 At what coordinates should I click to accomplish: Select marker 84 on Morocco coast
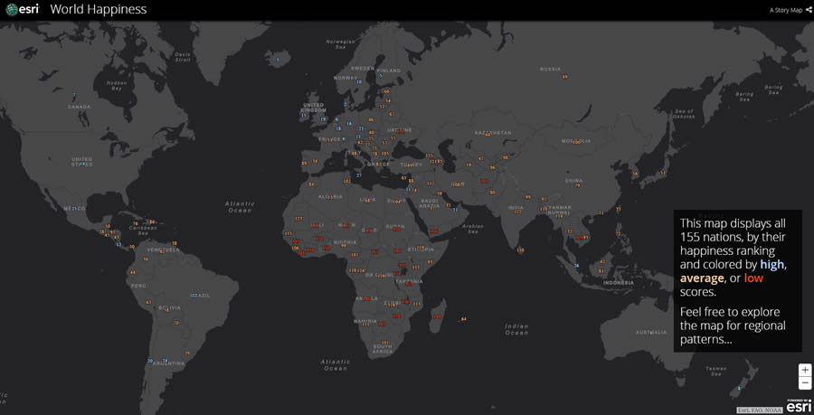311,184
